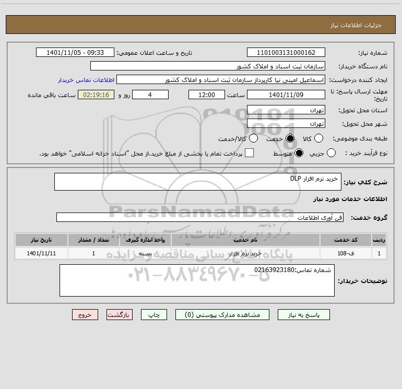The width and height of the screenshot is (402, 389).
Task: Click service code cell ف-108
Action: tap(345, 253)
